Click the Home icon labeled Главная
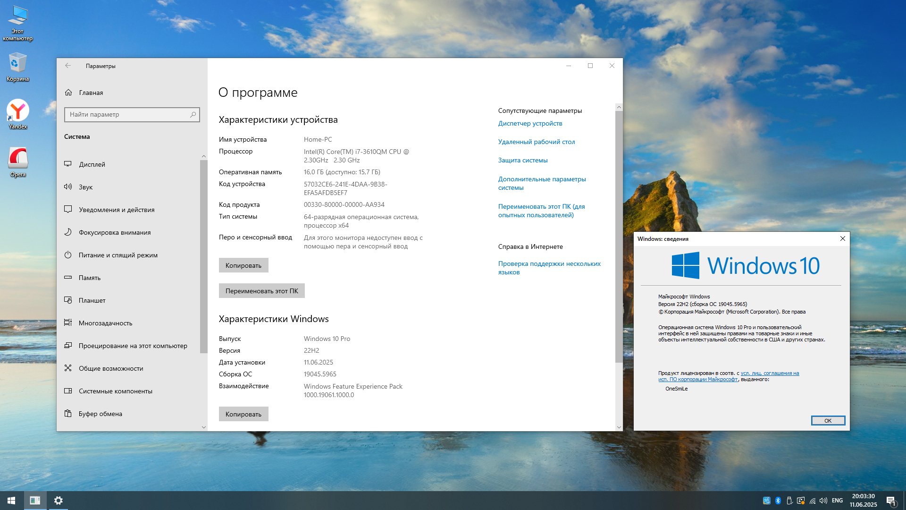Screen dimensions: 906x510 (x=69, y=93)
